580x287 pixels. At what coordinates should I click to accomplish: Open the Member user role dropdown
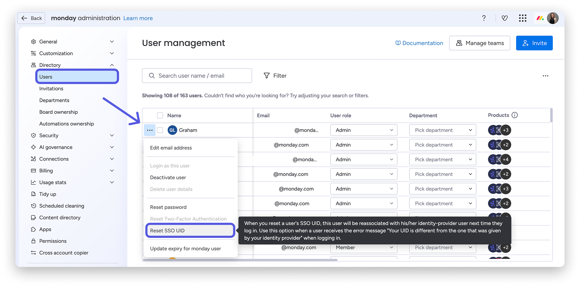(364, 247)
